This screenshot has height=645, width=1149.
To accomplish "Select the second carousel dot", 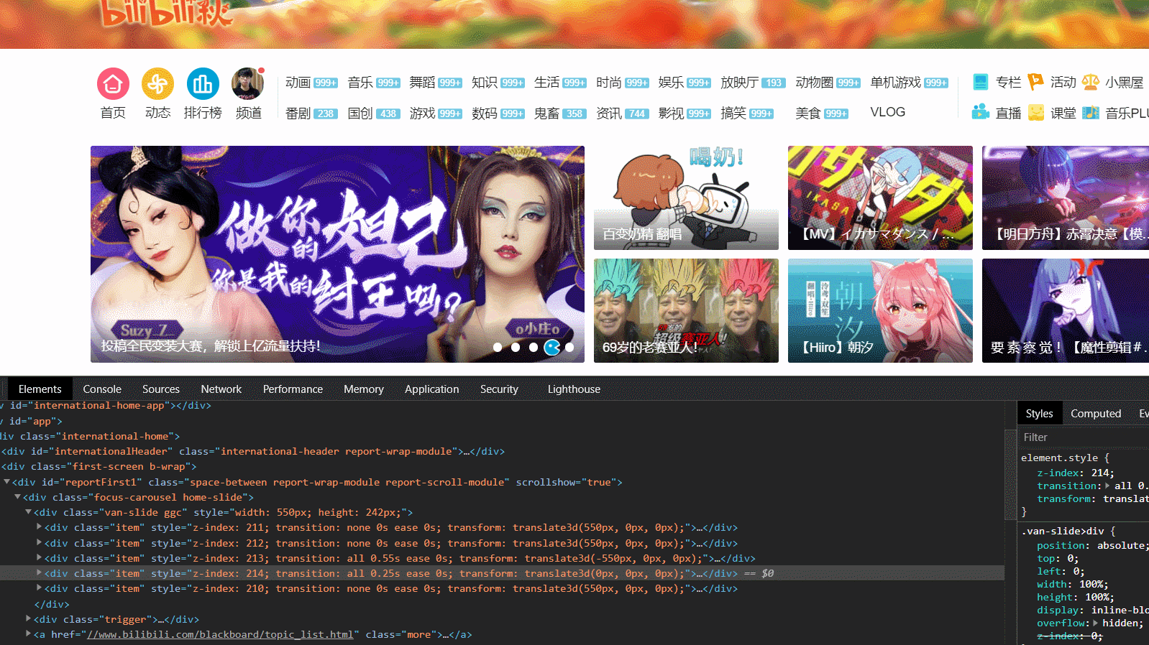I will point(516,347).
